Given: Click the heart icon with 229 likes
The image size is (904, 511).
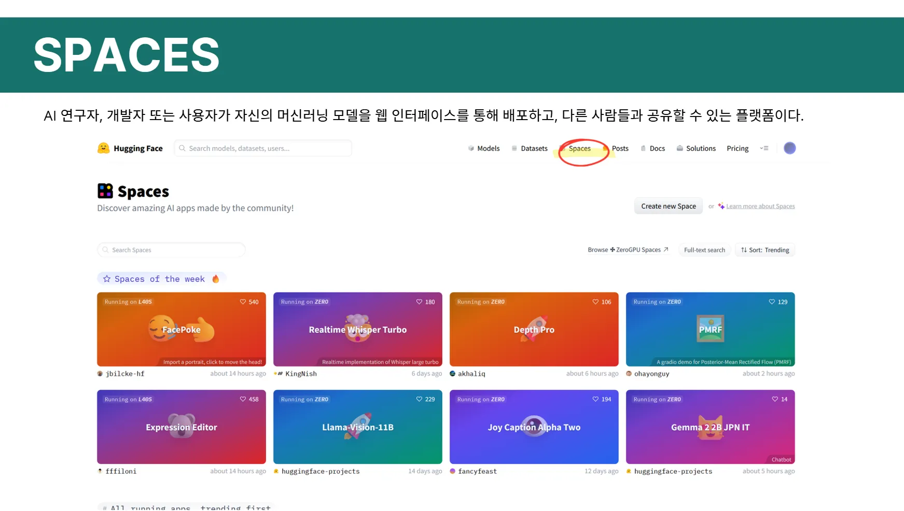Looking at the screenshot, I should point(419,399).
